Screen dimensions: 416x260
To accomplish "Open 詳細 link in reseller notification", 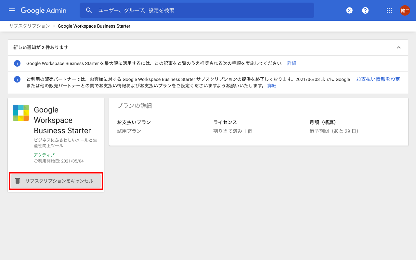I will coord(272,86).
